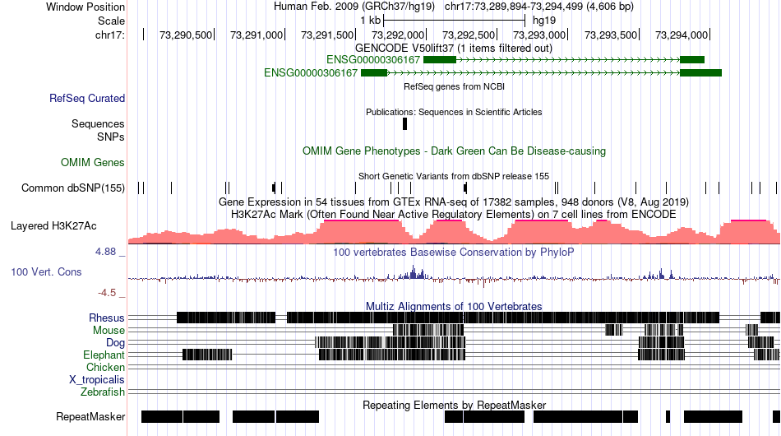781x436 pixels.
Task: Click the chr17:73,289,894-73,294,499 position text
Action: pos(539,7)
